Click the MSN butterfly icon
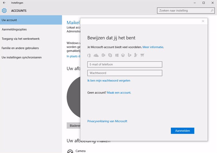The width and height of the screenshot is (217, 153). [x=136, y=55]
